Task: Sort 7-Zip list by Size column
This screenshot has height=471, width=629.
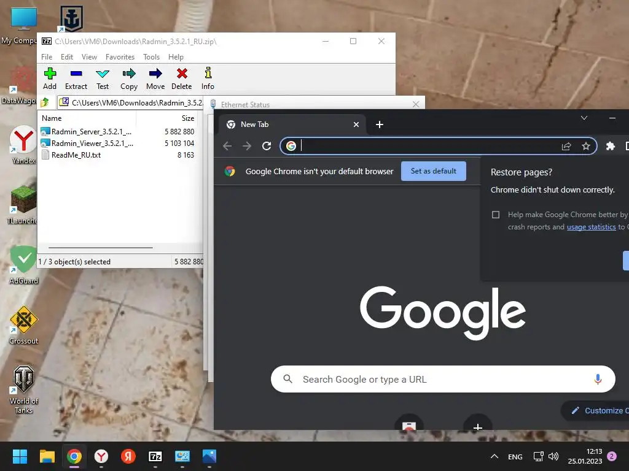Action: pos(166,118)
